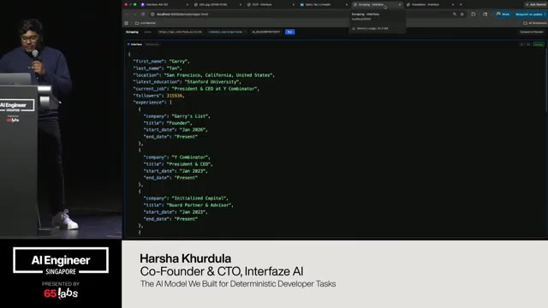Click the API endpoint URL input field
The image size is (548, 308).
point(181,32)
